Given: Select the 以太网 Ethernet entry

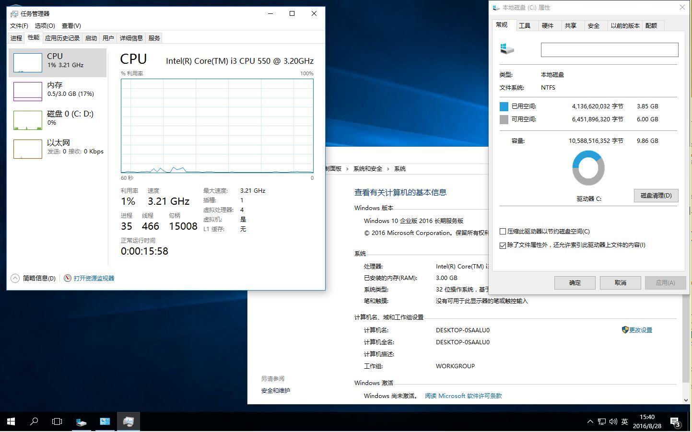Looking at the screenshot, I should point(58,149).
